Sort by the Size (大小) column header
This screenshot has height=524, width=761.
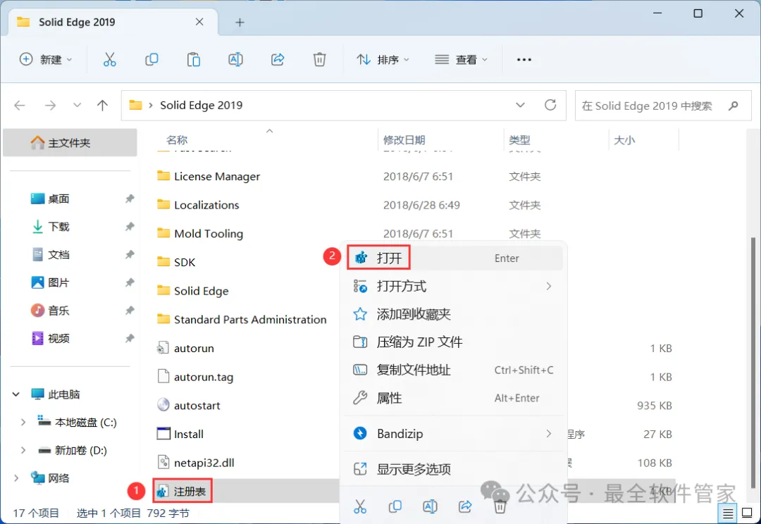pyautogui.click(x=624, y=140)
